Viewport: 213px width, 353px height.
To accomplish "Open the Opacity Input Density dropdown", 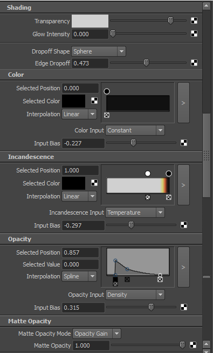I will 135,295.
